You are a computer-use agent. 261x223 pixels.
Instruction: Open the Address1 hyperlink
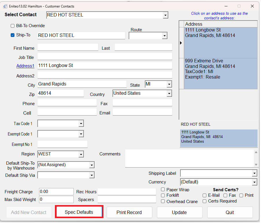(x=25, y=66)
